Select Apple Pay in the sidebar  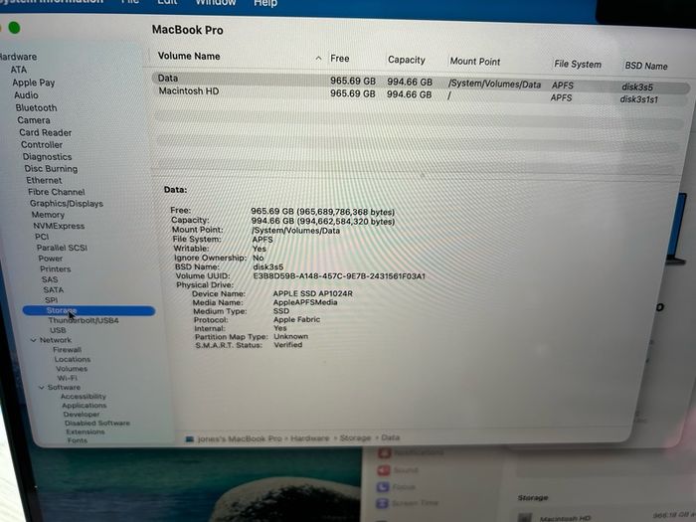tap(33, 83)
